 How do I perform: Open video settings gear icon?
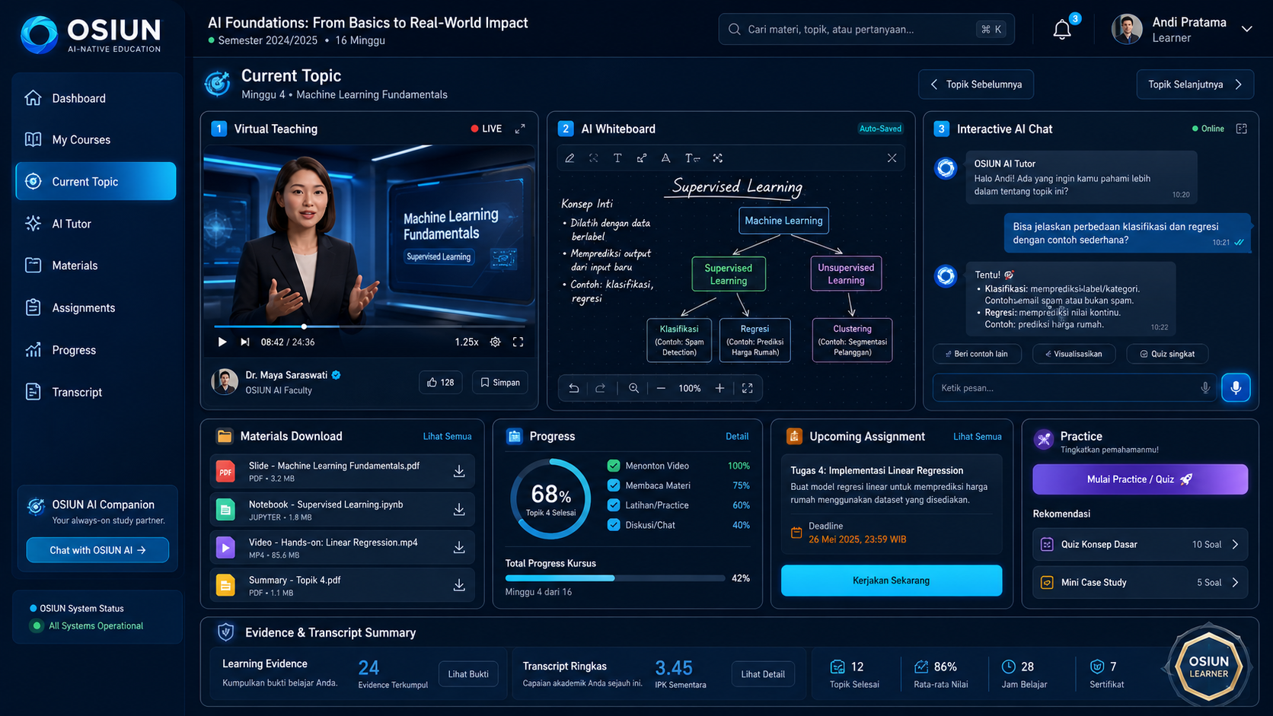496,342
